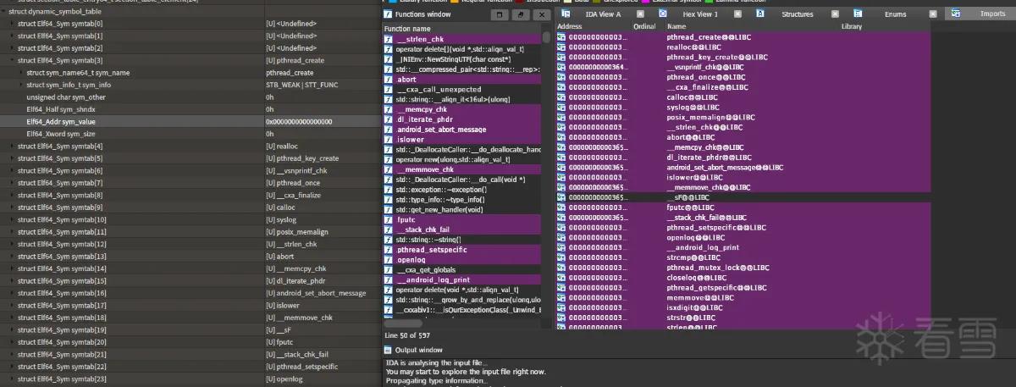Expand struct sym_info_t sym_info
This screenshot has width=1016, height=387.
20,85
